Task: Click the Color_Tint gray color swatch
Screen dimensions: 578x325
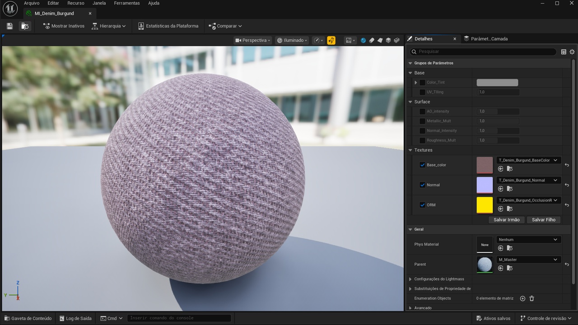Action: (497, 83)
